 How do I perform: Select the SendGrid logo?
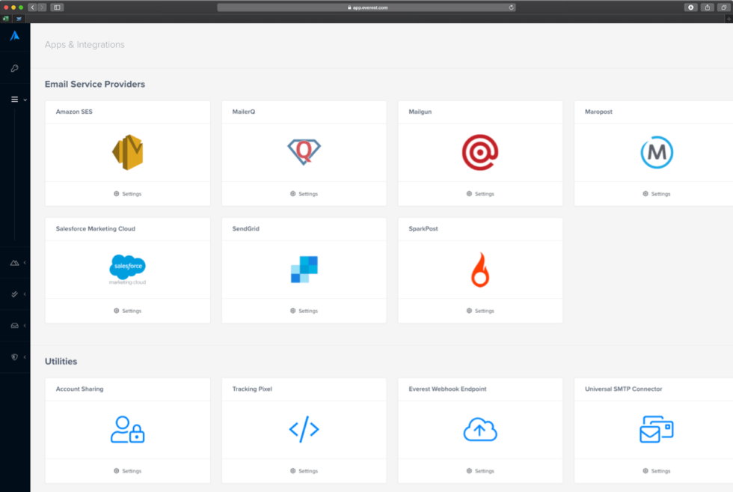point(304,270)
